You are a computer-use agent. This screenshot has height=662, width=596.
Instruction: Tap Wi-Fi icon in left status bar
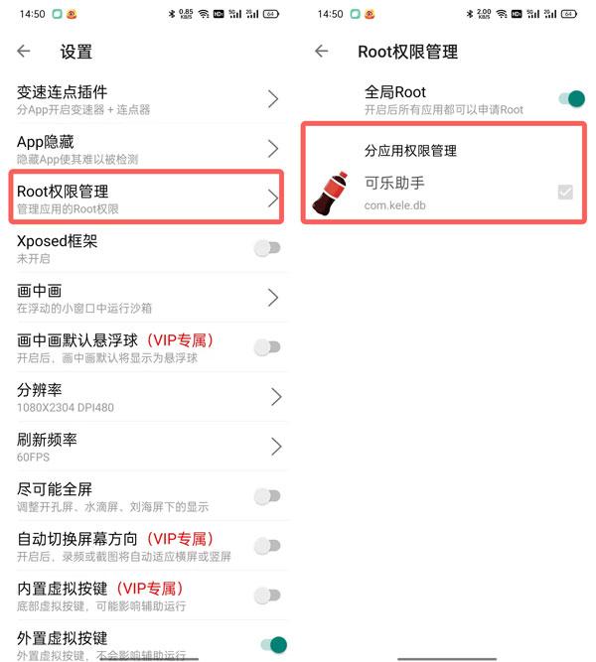pos(204,14)
